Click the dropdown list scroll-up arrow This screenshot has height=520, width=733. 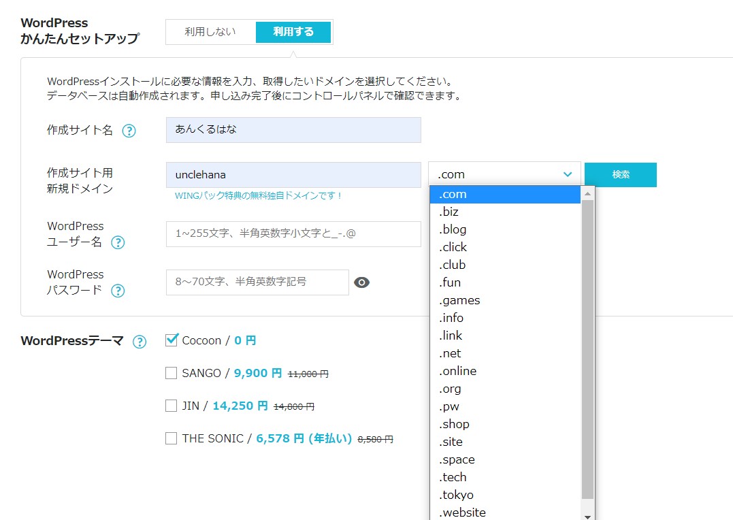(x=587, y=193)
